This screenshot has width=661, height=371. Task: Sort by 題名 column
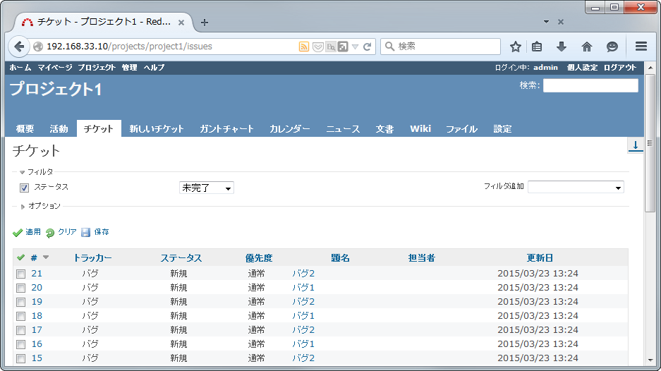click(x=340, y=257)
